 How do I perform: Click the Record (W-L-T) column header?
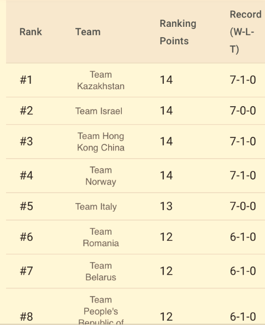[245, 32]
